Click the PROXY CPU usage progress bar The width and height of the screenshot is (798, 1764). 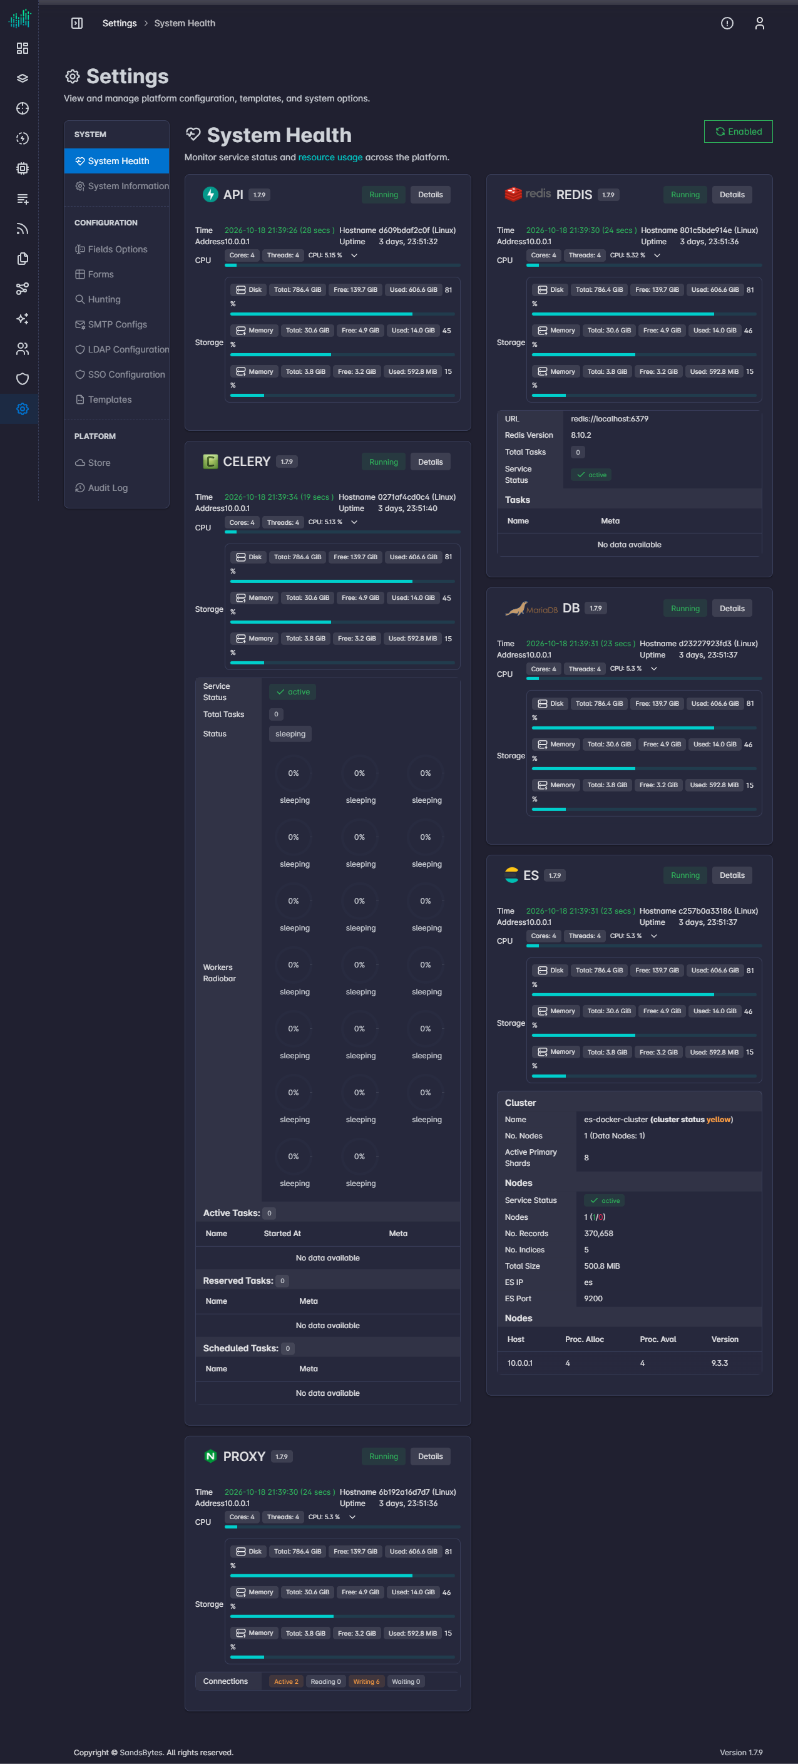tap(342, 1527)
